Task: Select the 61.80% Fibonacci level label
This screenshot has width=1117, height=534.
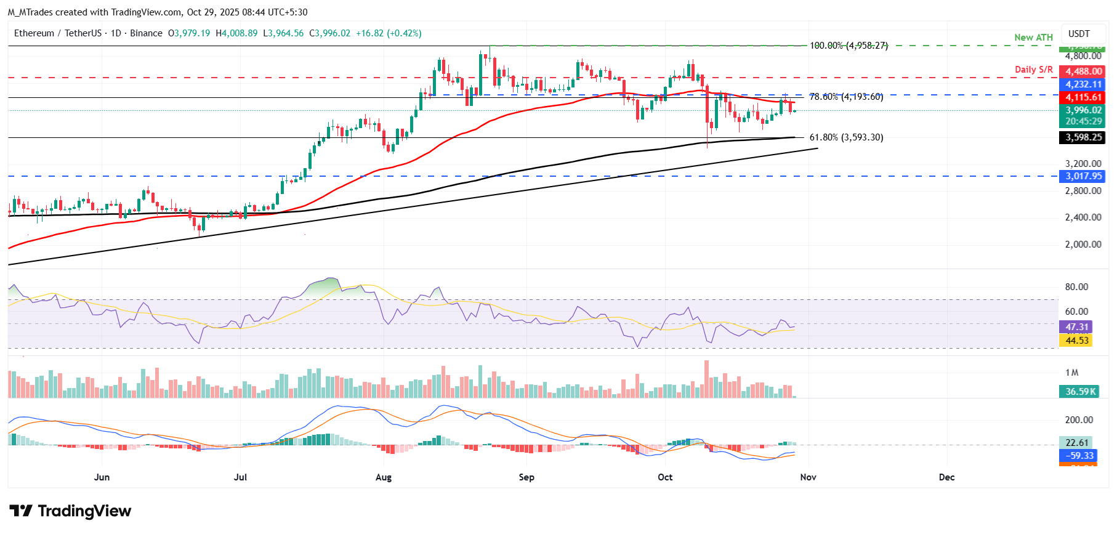Action: coord(845,137)
